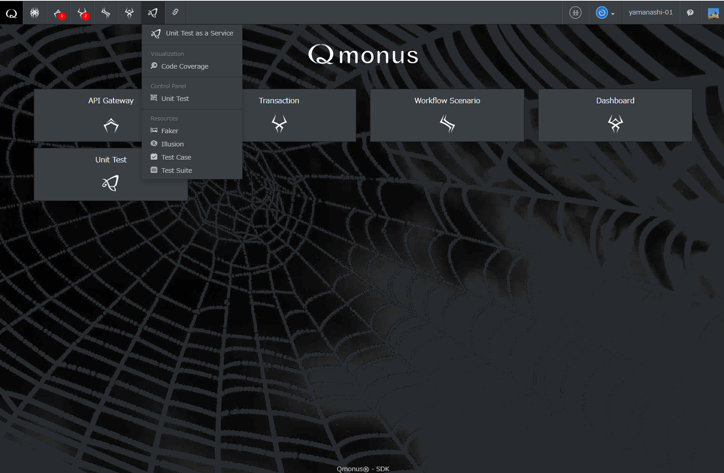Image resolution: width=724 pixels, height=473 pixels.
Task: Open the Dashboard tile
Action: tap(614, 115)
